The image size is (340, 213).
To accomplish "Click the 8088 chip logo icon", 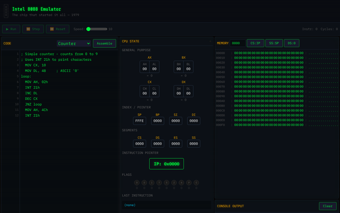I will click(x=6, y=11).
